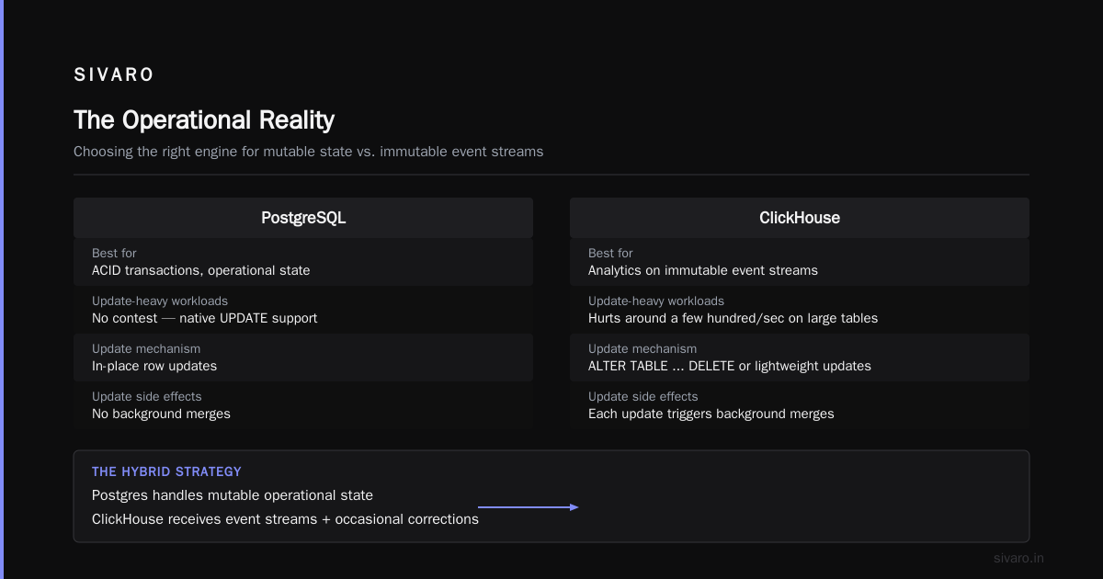Image resolution: width=1103 pixels, height=579 pixels.
Task: Click Each update triggers background merges
Action: click(x=711, y=414)
